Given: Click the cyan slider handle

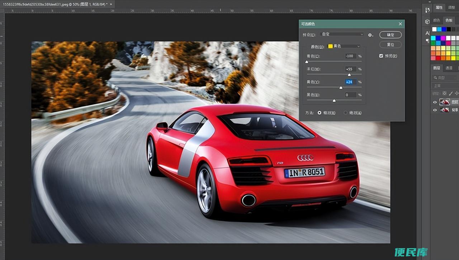Looking at the screenshot, I should click(x=307, y=62).
